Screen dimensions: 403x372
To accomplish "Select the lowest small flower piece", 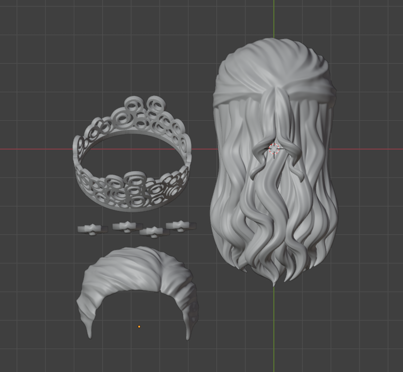I will pyautogui.click(x=154, y=231).
